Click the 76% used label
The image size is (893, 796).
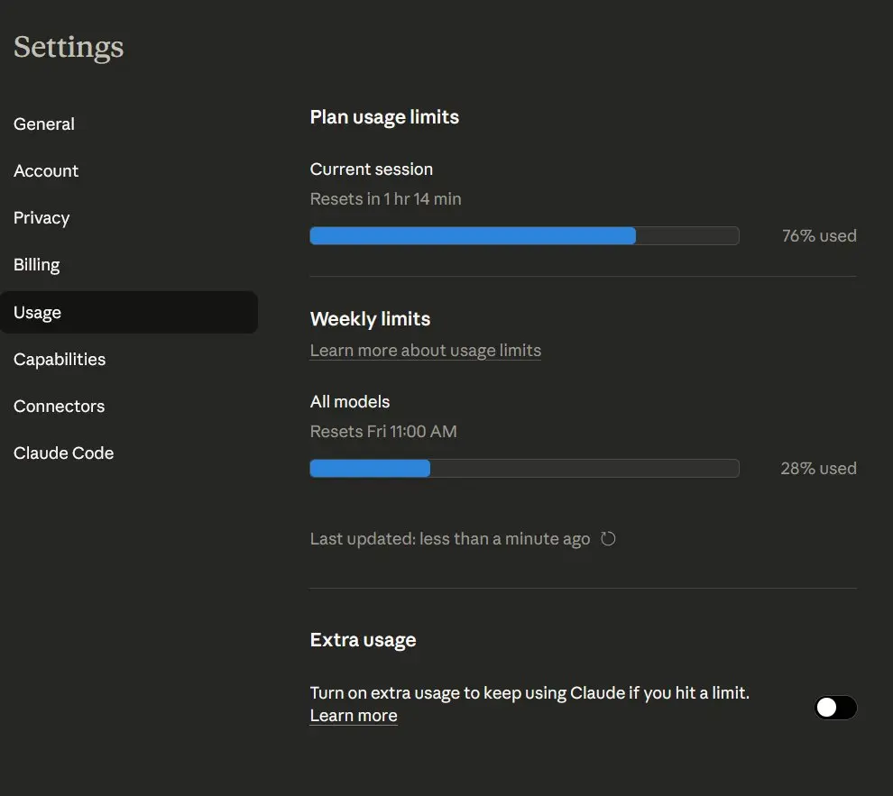pos(819,236)
